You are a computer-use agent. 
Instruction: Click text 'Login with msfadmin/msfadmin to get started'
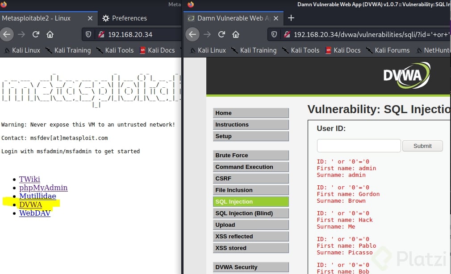point(71,151)
